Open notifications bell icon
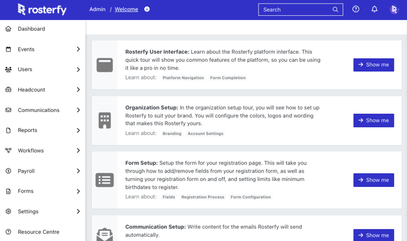This screenshot has height=241, width=407. click(374, 9)
